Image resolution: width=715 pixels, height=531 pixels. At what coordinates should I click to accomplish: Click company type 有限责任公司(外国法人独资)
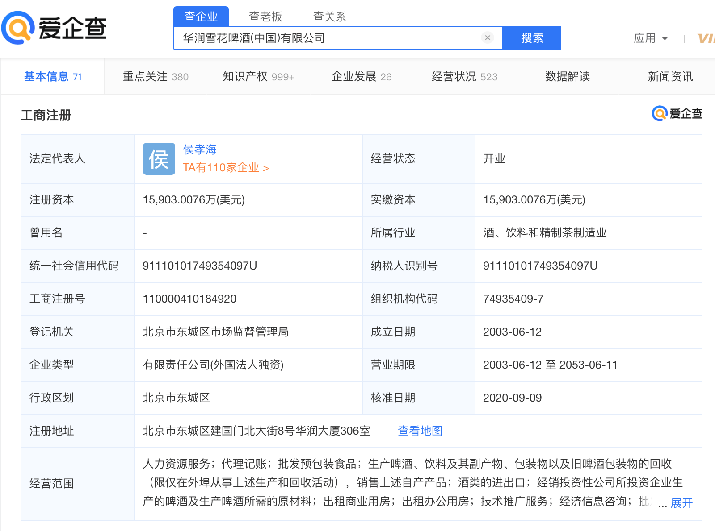213,365
